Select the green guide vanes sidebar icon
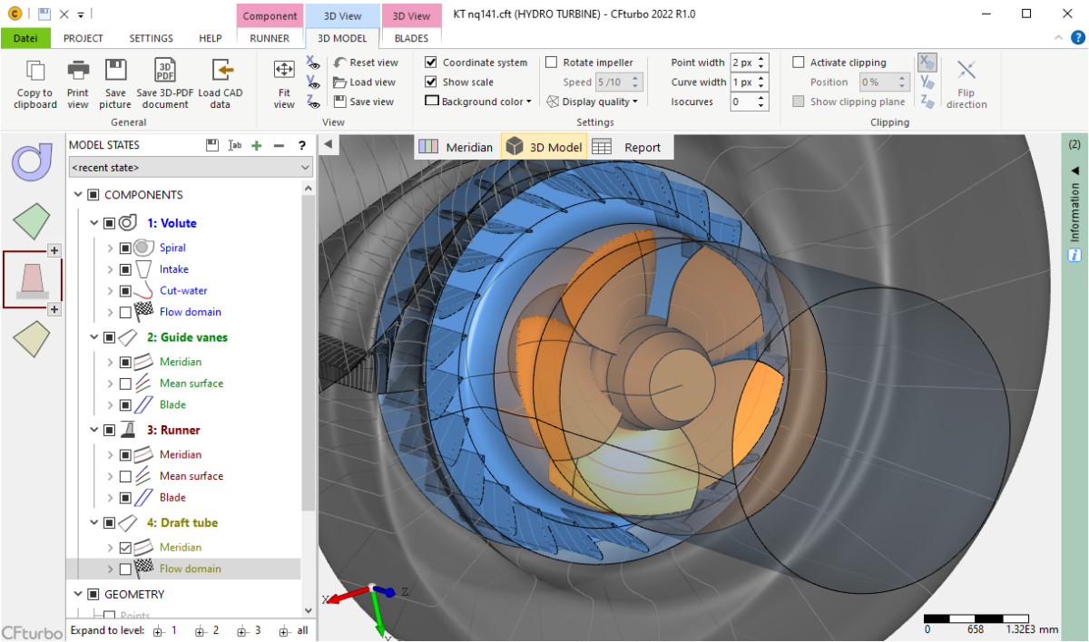Screen dimensions: 1089x642 click(x=32, y=220)
